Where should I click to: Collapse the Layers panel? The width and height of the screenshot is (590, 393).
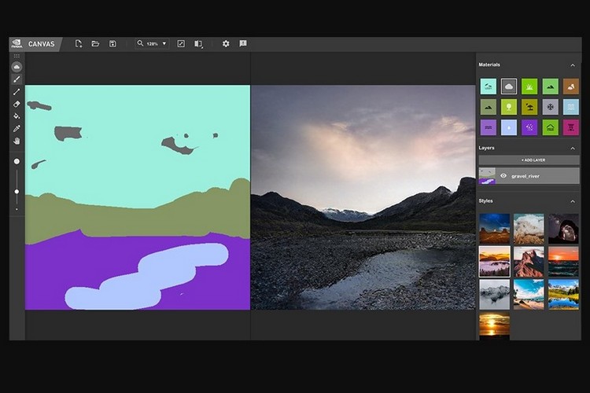[573, 149]
